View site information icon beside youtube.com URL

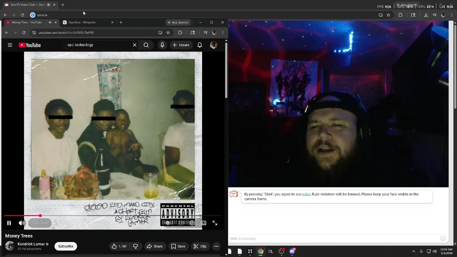(34, 32)
